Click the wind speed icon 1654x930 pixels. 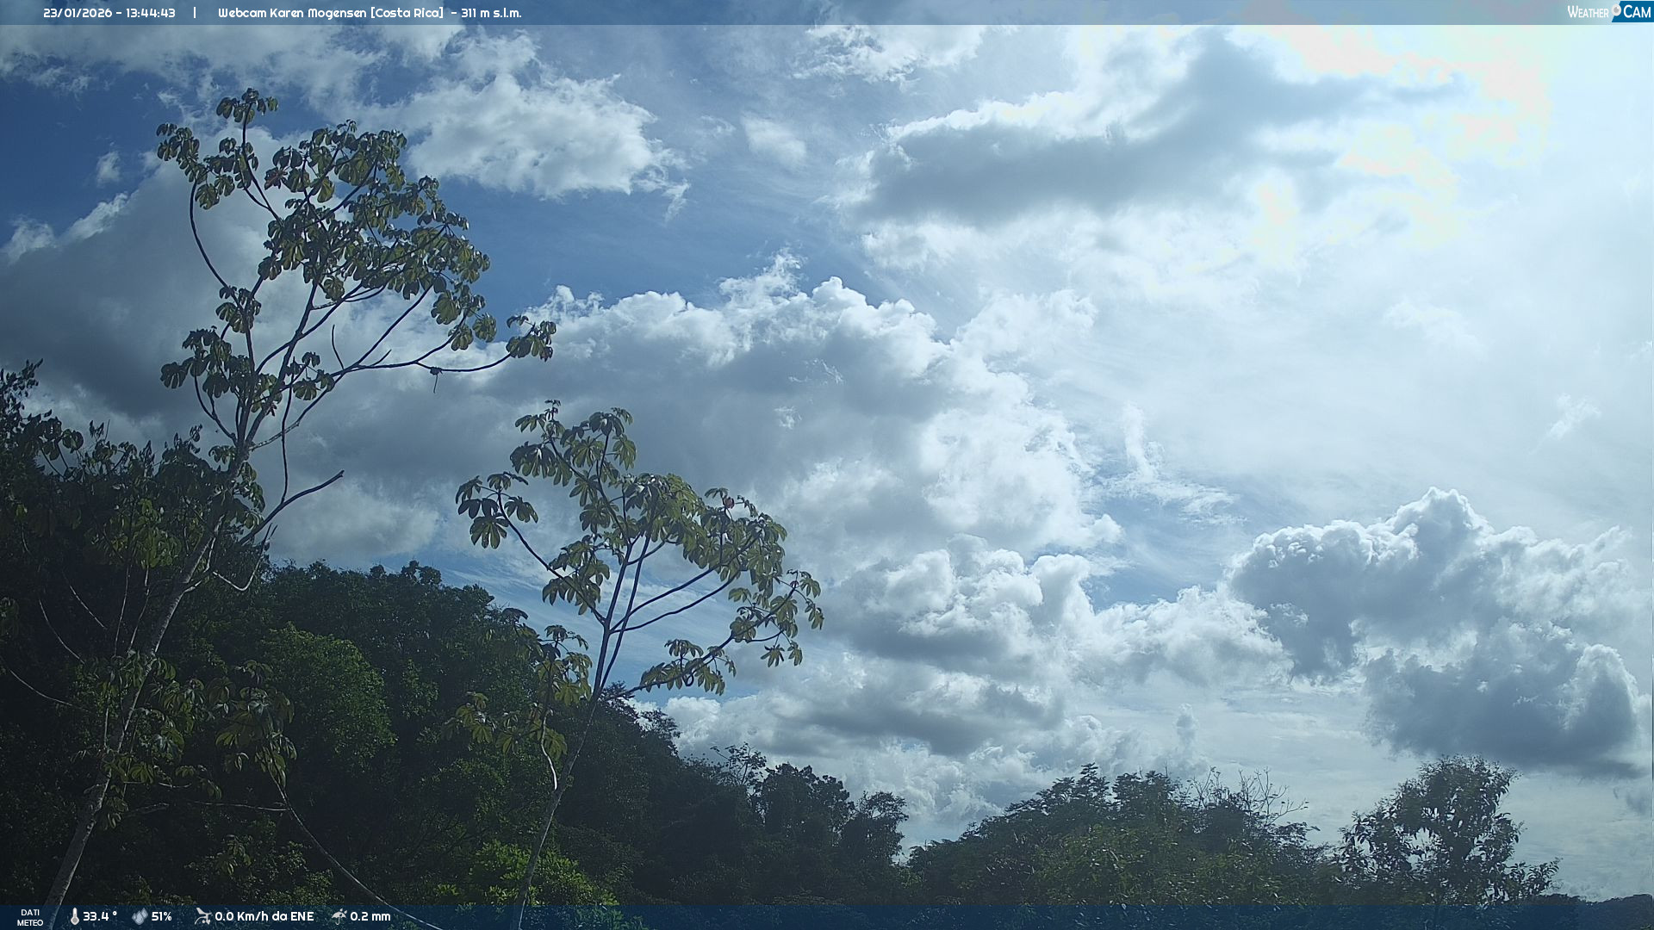coord(202,916)
